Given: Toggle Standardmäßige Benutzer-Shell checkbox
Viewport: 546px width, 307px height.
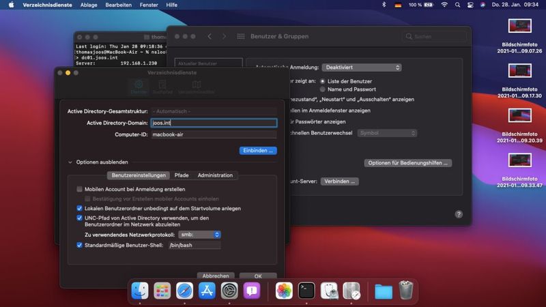Looking at the screenshot, I should click(79, 245).
